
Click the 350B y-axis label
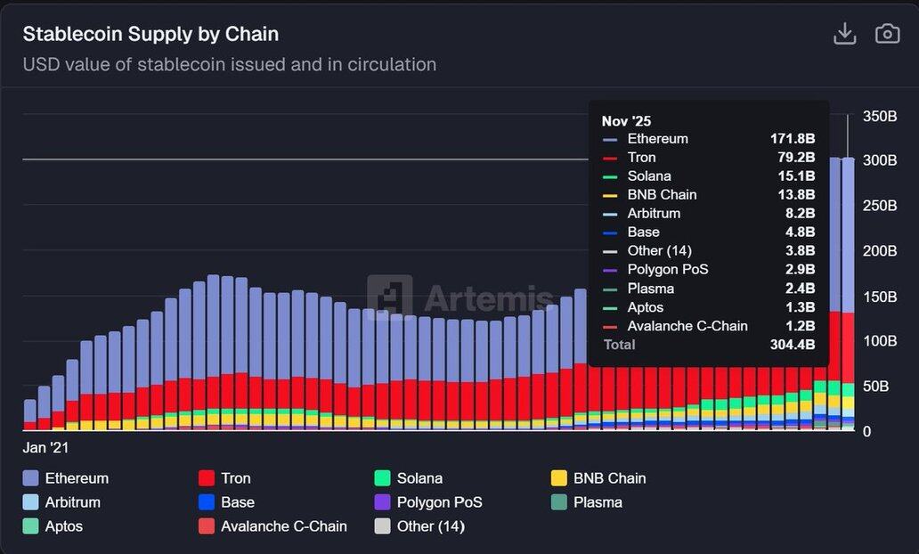click(879, 116)
